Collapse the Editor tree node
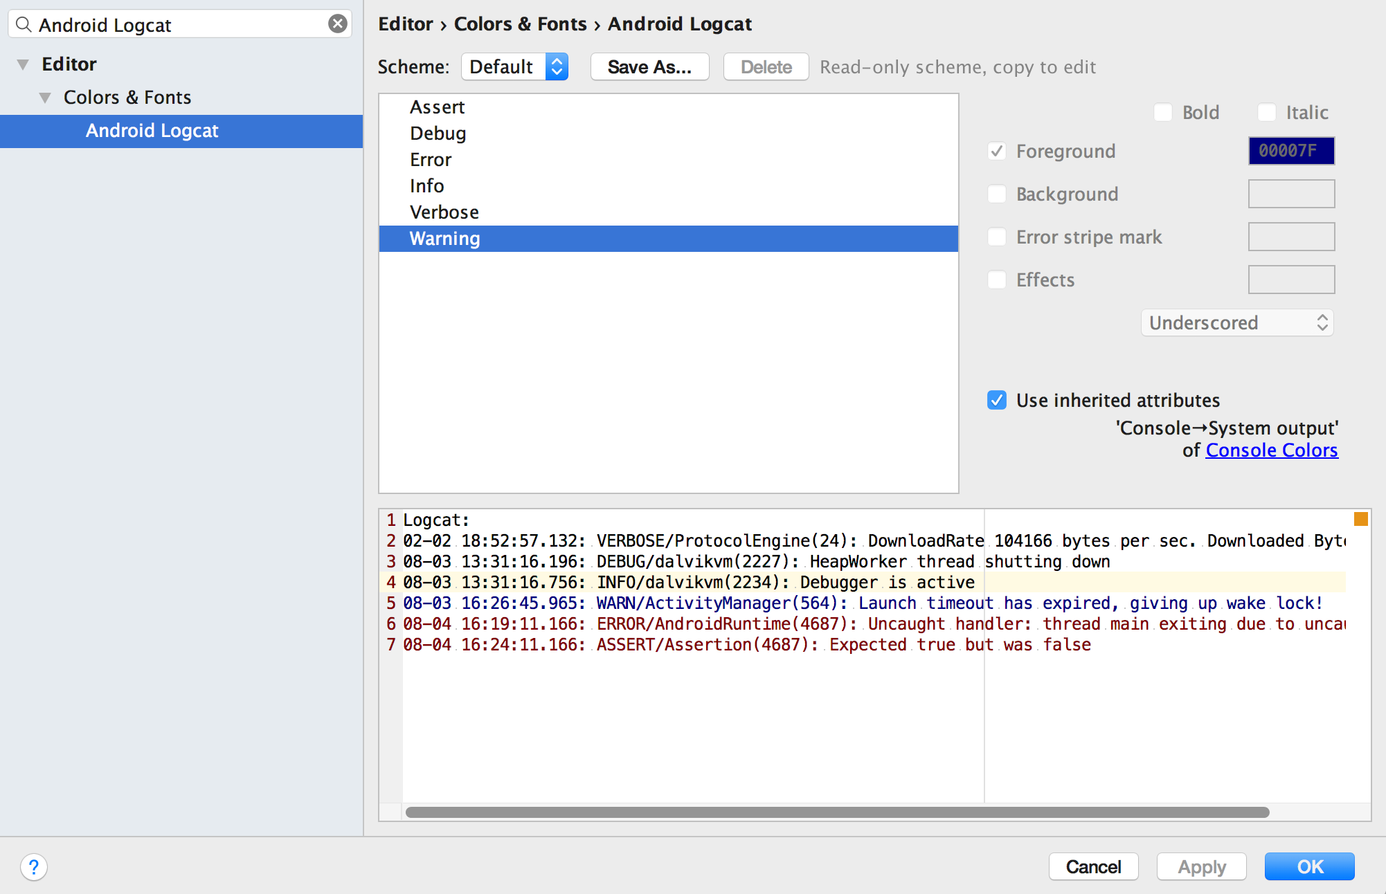 23,64
